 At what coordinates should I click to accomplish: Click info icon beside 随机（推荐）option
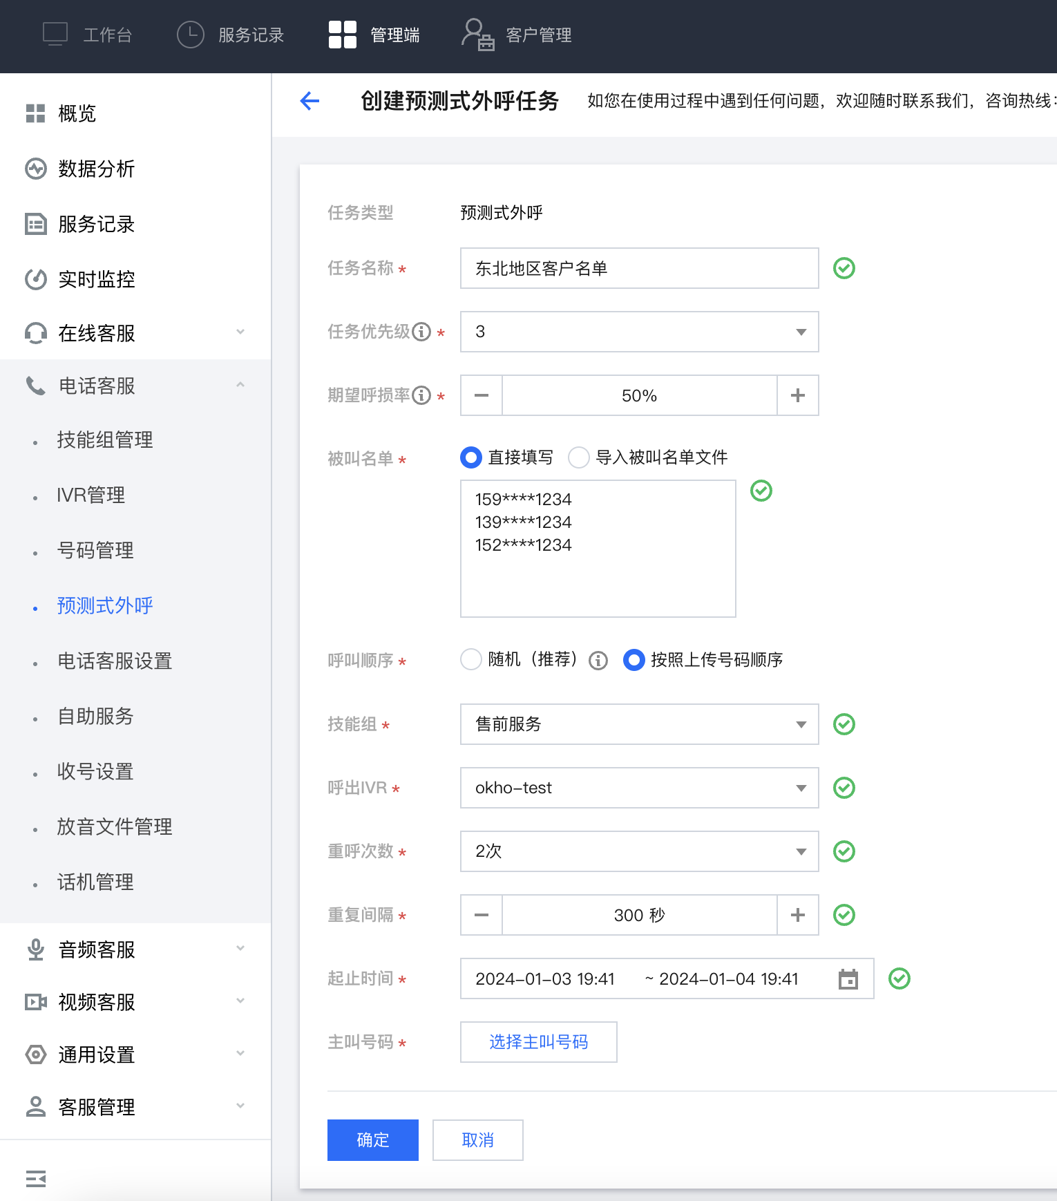coord(598,661)
